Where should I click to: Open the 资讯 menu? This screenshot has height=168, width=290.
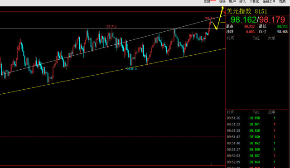click(242, 1)
